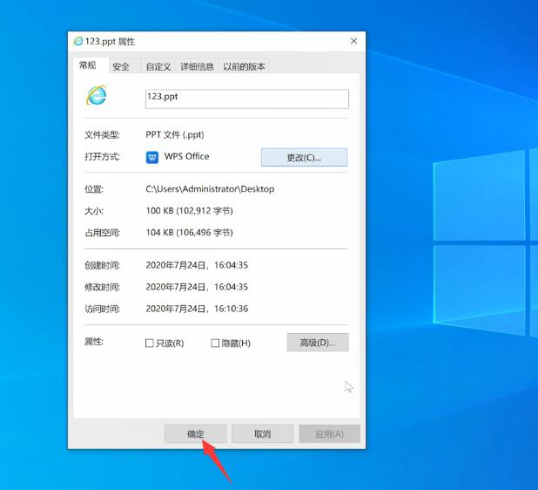
Task: Click the 大小 label
Action: [x=94, y=211]
